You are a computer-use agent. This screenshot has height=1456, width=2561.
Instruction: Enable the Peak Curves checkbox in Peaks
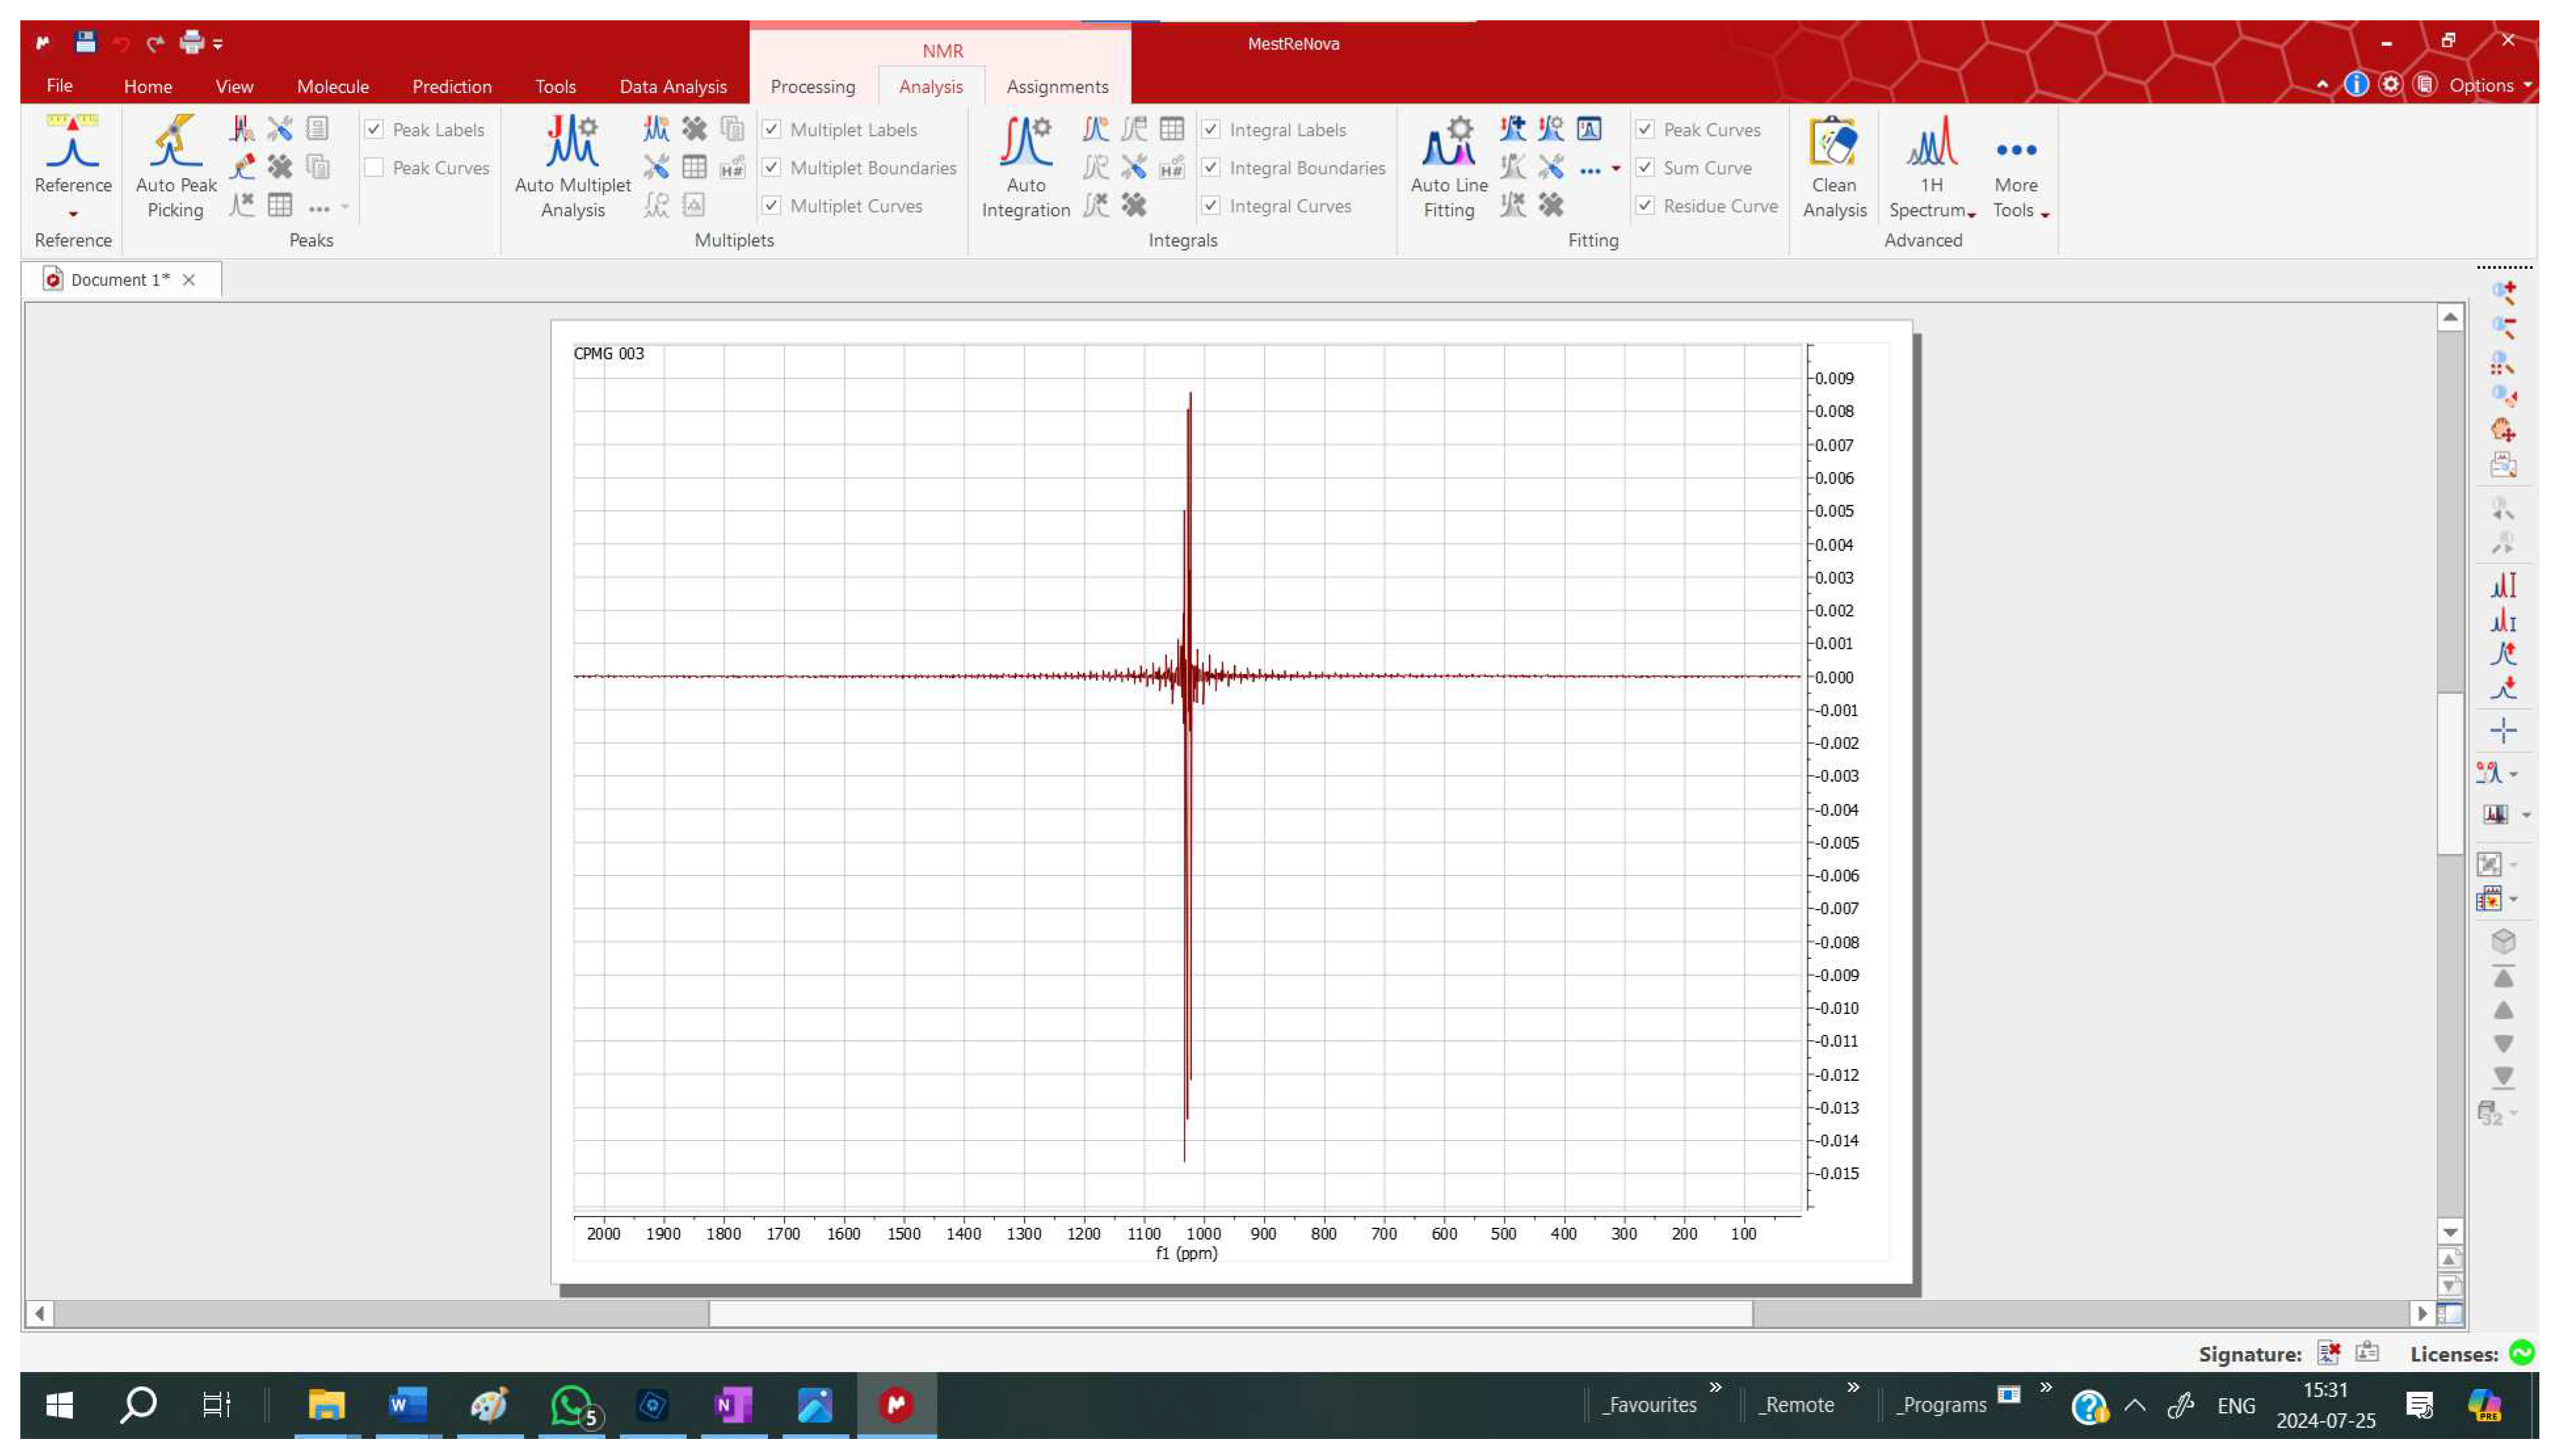374,168
